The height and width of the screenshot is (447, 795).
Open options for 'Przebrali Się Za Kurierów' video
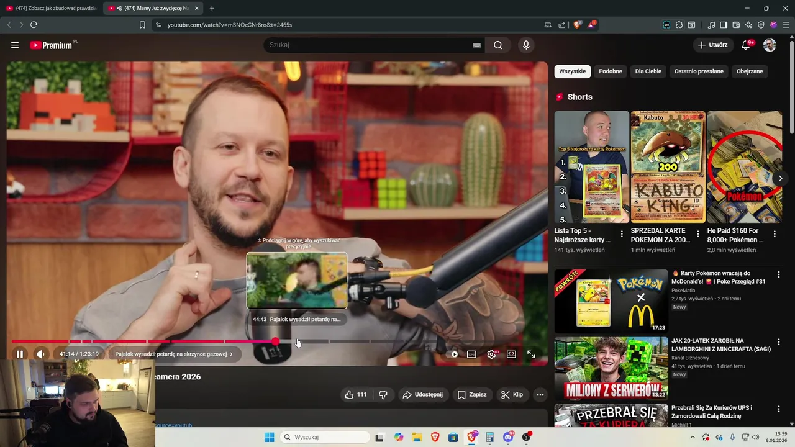(779, 409)
